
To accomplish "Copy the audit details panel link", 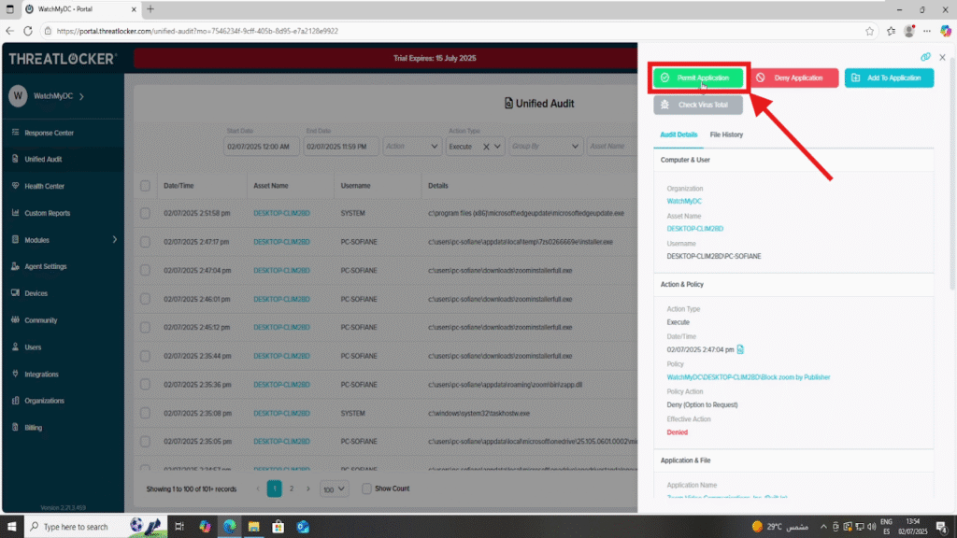I will coord(925,57).
